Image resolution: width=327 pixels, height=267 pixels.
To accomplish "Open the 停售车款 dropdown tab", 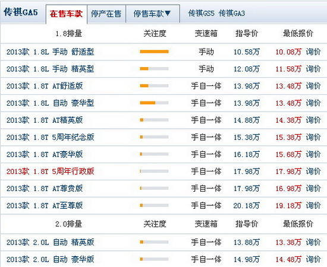I will (x=152, y=14).
